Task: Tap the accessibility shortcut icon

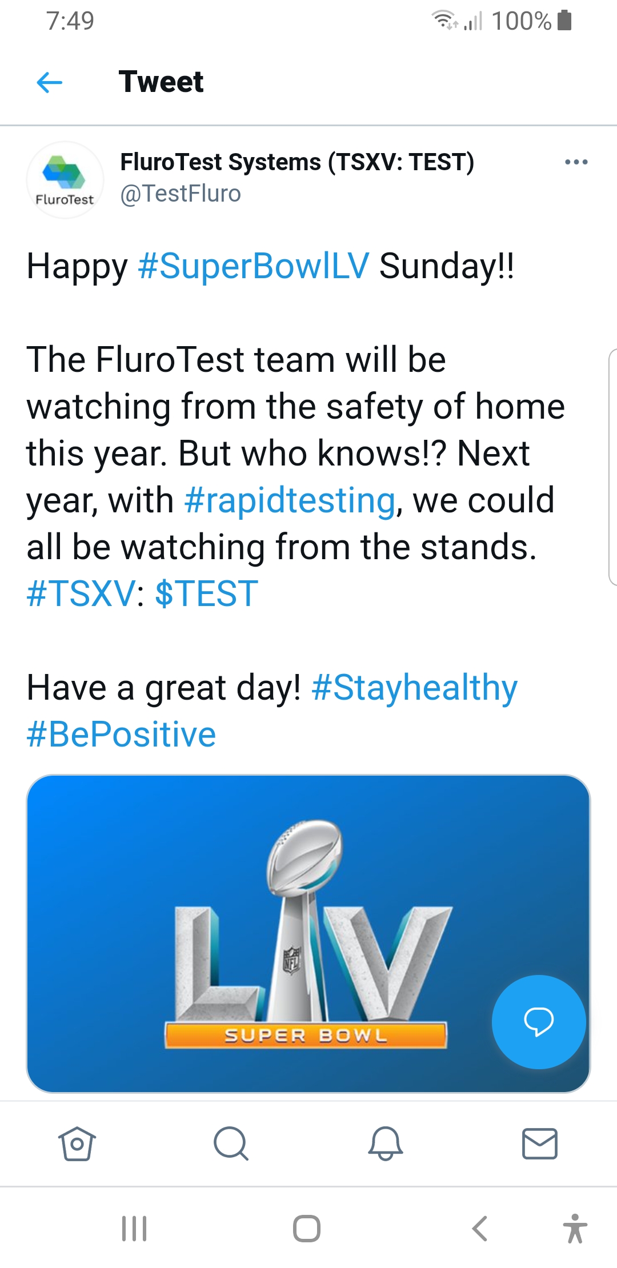Action: pyautogui.click(x=575, y=1228)
